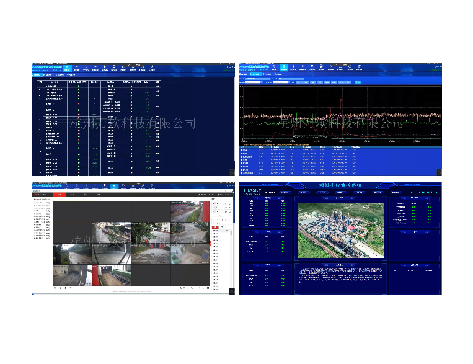
Task: Open the first-row selection combo box above the trend chart
Action: click(x=257, y=79)
